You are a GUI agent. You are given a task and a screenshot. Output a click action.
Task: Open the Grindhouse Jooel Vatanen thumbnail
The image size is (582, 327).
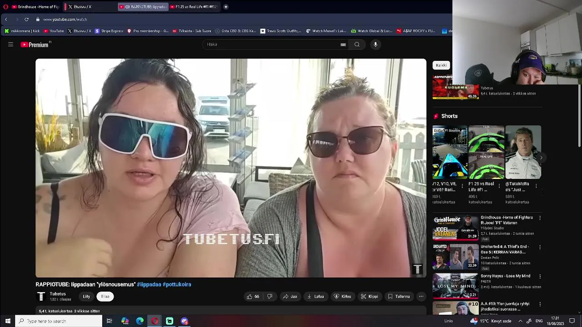[x=455, y=228]
